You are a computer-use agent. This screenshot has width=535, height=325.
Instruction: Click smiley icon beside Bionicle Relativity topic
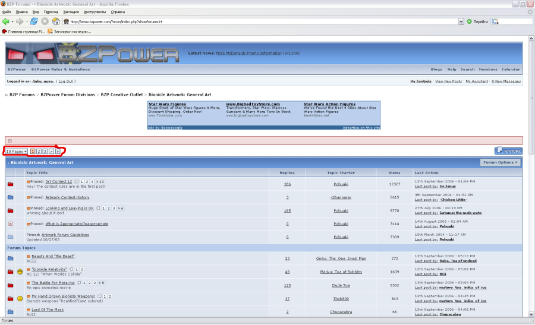tap(20, 272)
